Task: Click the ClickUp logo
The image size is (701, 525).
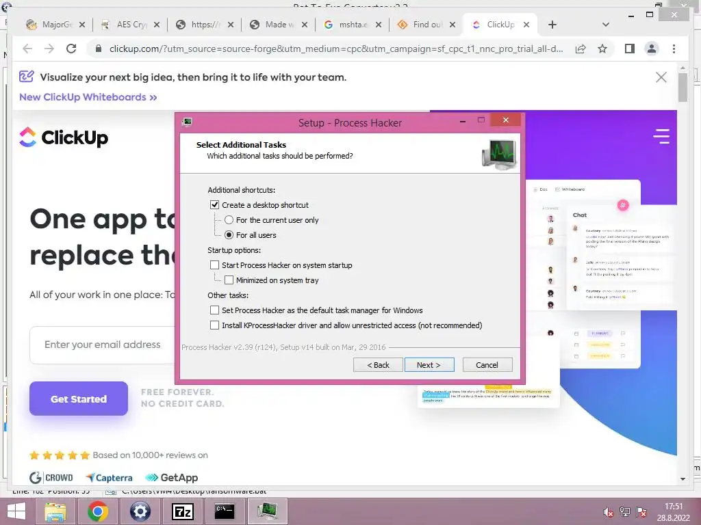Action: [x=64, y=137]
